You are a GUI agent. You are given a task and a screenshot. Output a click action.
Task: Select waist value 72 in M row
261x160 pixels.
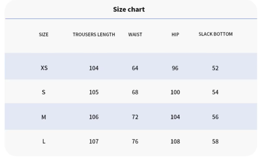135,117
